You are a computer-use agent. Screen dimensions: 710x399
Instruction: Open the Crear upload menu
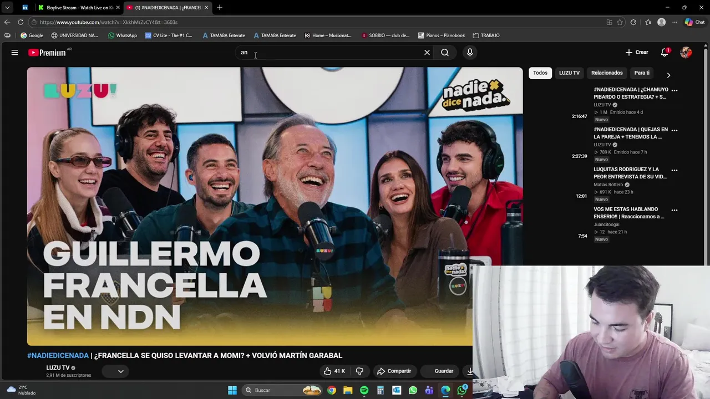tap(637, 52)
